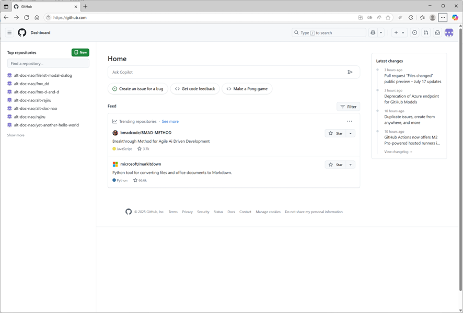Screen dimensions: 463x313
Task: Click the Copilot send arrow icon
Action: 350,72
